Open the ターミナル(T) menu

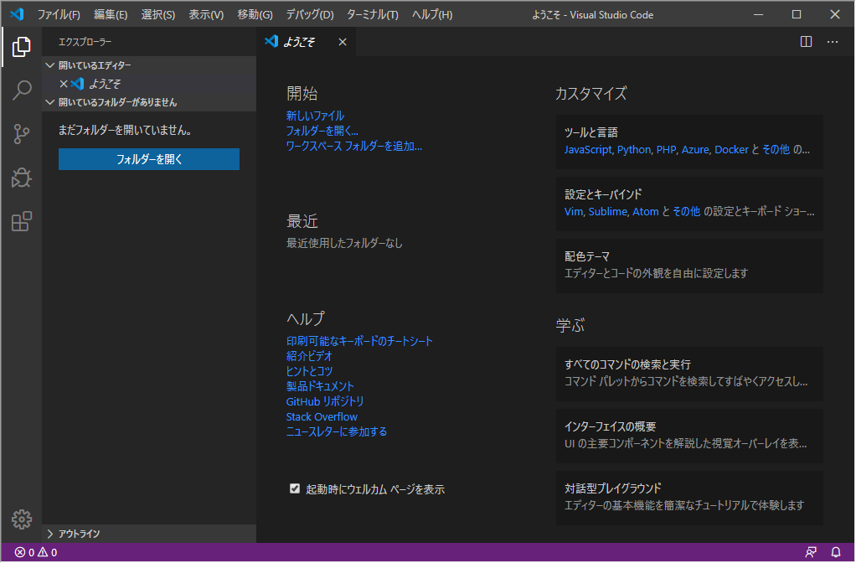tap(373, 15)
